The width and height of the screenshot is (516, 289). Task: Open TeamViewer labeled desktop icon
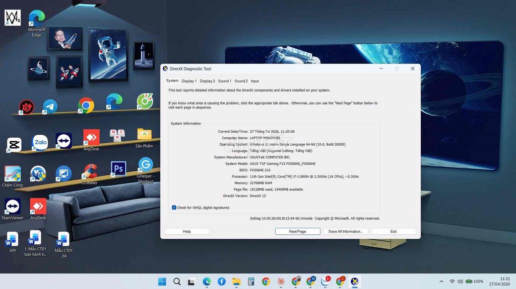click(13, 209)
